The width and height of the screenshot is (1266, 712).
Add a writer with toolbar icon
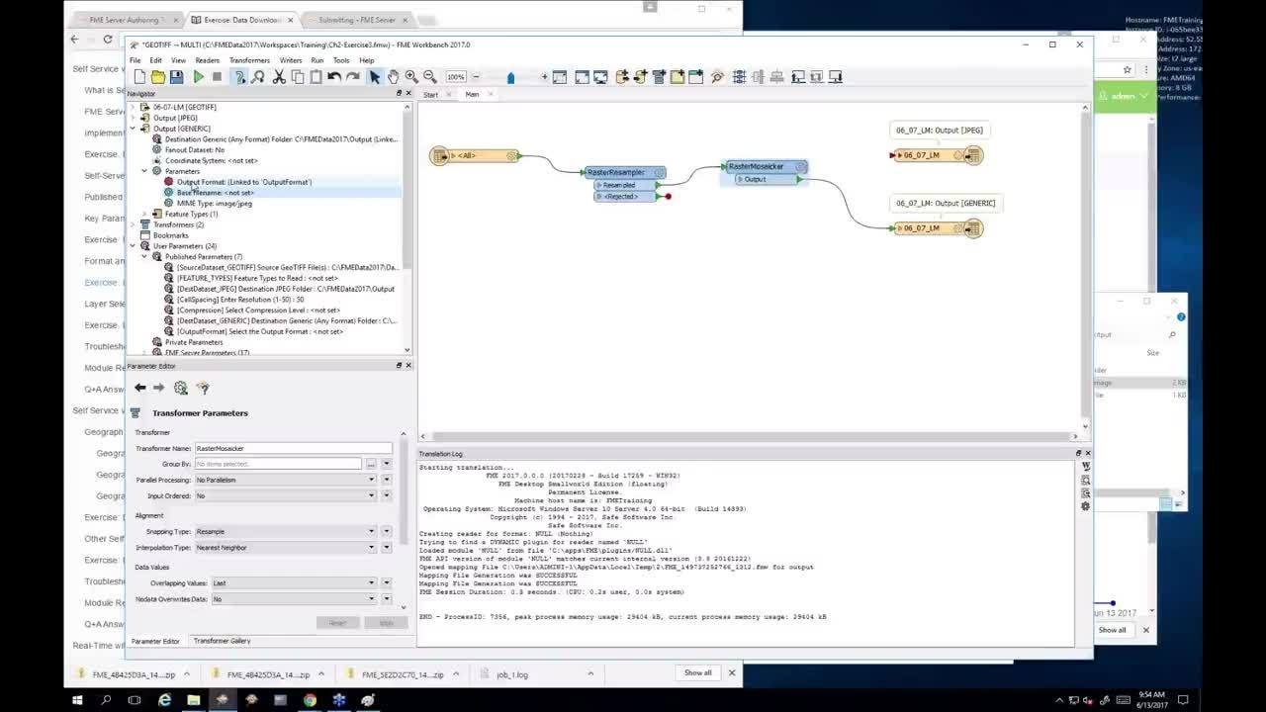point(641,77)
